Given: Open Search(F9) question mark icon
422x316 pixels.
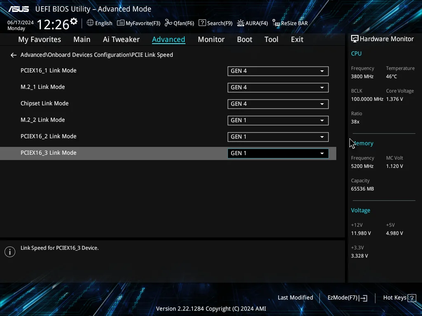Looking at the screenshot, I should point(202,23).
